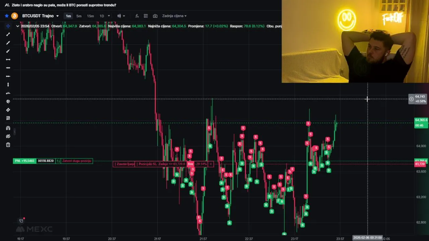This screenshot has height=241, width=429.
Task: Select the crosshair cursor tool
Action: pos(8,26)
